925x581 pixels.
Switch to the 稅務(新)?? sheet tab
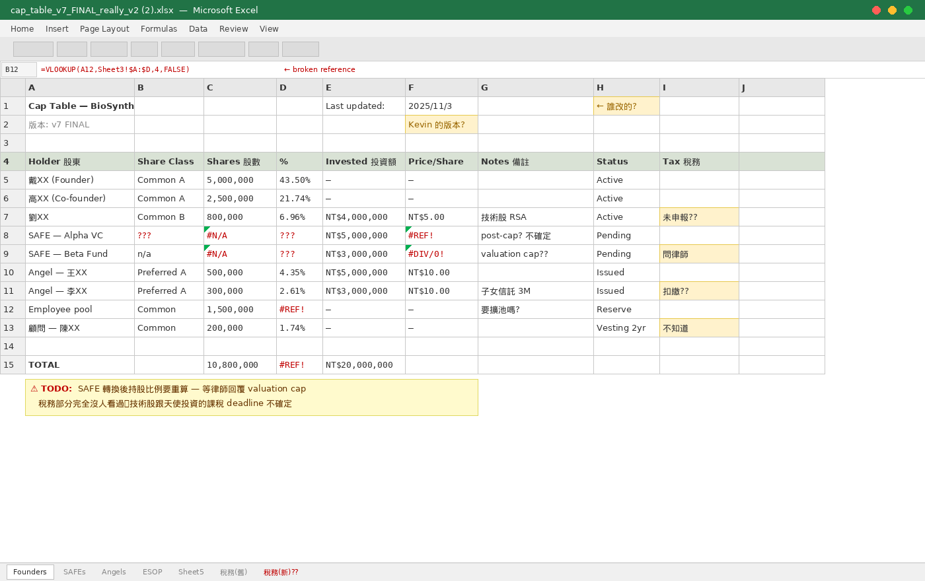pyautogui.click(x=281, y=572)
